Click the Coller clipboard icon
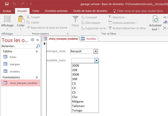The height and width of the screenshot is (116, 168). click(x=21, y=19)
